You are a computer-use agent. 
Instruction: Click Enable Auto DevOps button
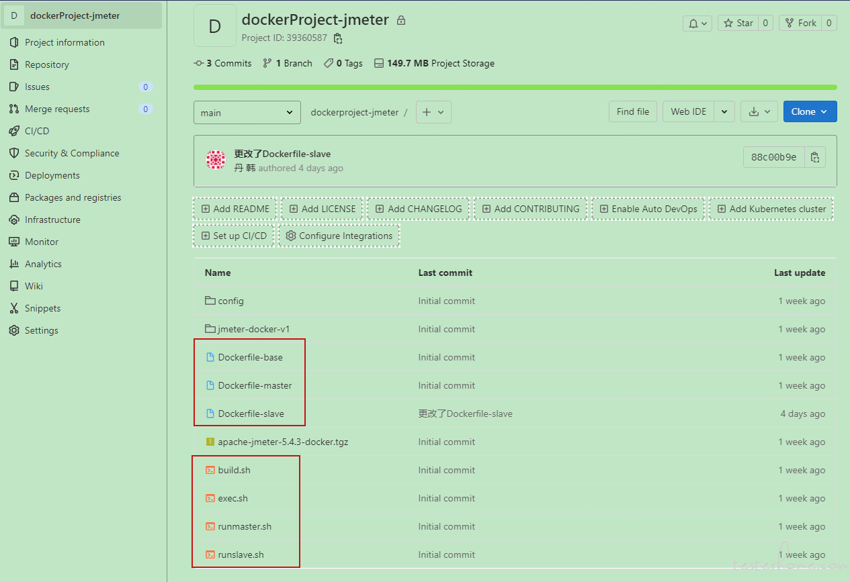pos(648,209)
